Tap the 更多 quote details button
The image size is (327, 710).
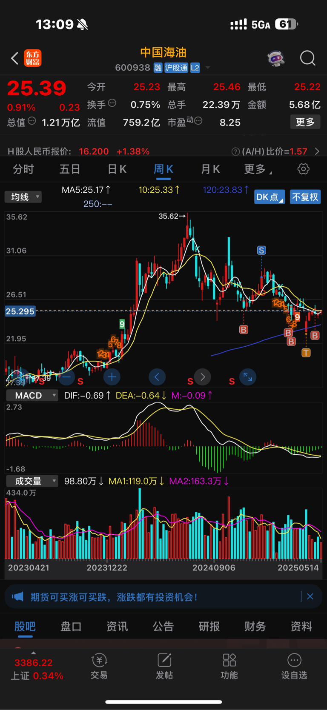[305, 122]
